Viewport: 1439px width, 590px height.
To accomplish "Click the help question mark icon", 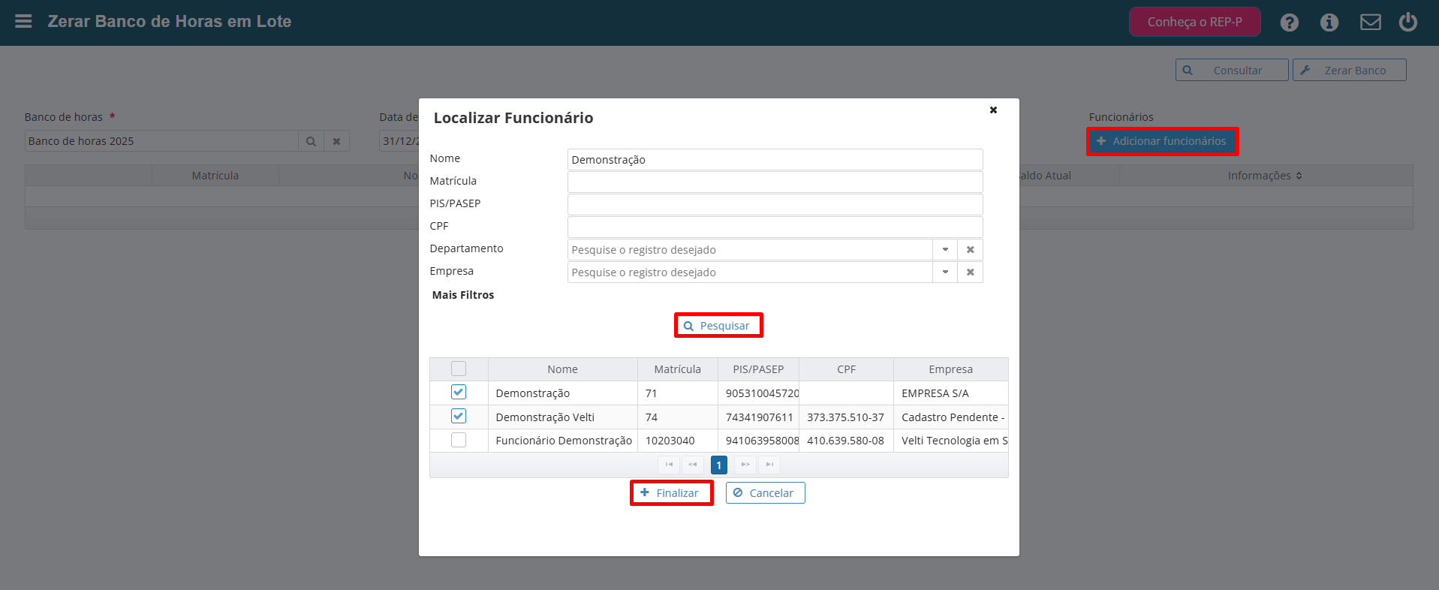I will [x=1290, y=23].
